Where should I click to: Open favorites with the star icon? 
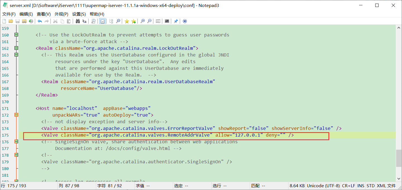[127, 21]
